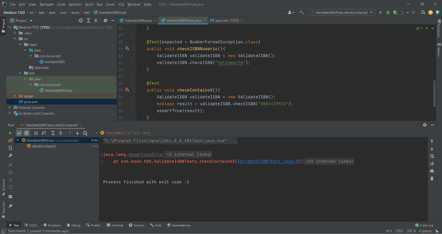Build project using the hammer icon

pos(302,13)
